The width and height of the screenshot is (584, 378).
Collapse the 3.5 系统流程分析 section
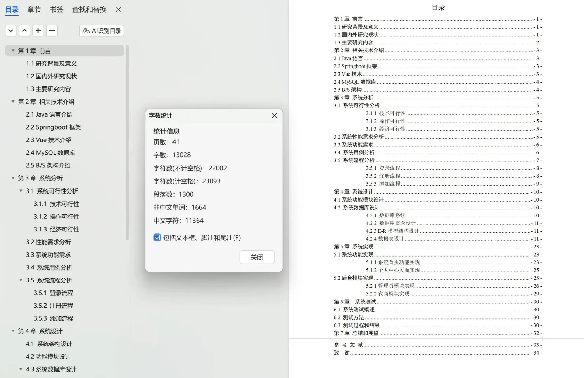pos(21,280)
